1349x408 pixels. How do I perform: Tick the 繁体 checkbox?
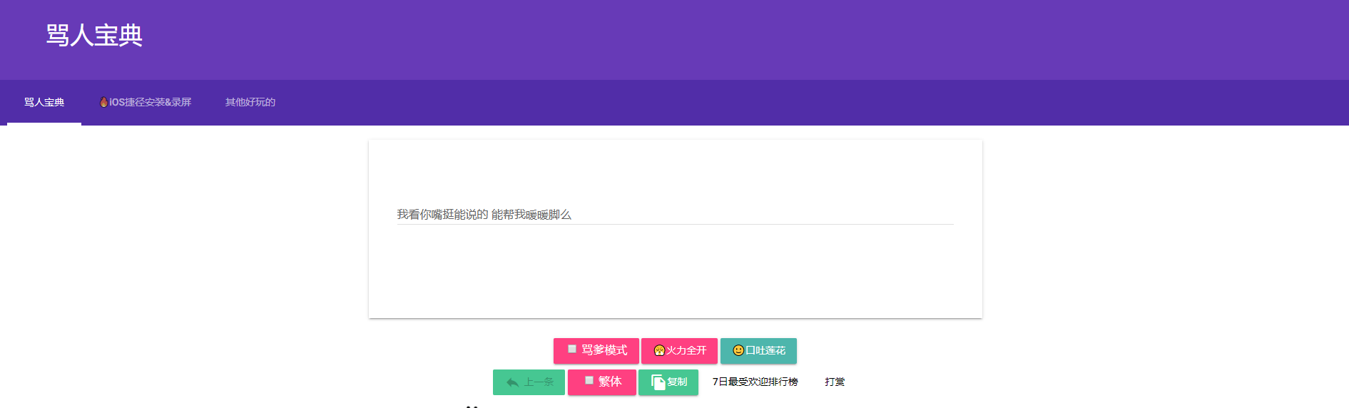tap(589, 381)
